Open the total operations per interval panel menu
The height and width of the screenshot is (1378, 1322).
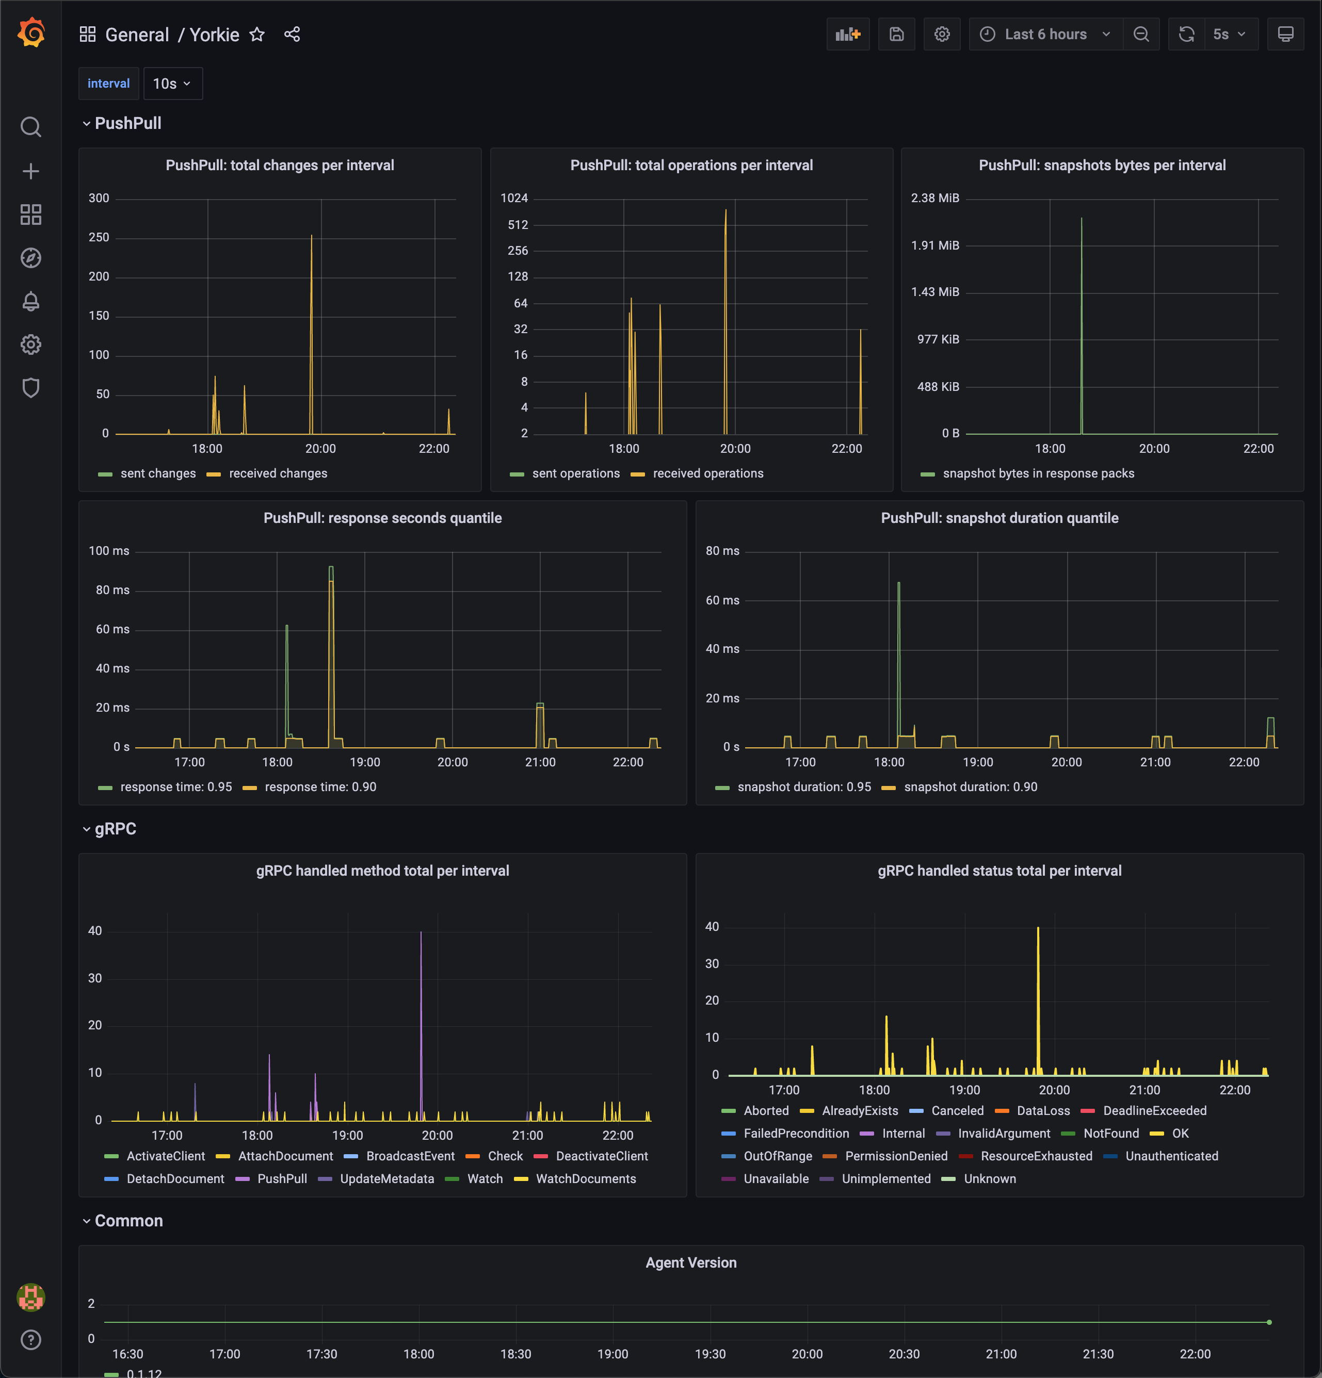click(691, 165)
